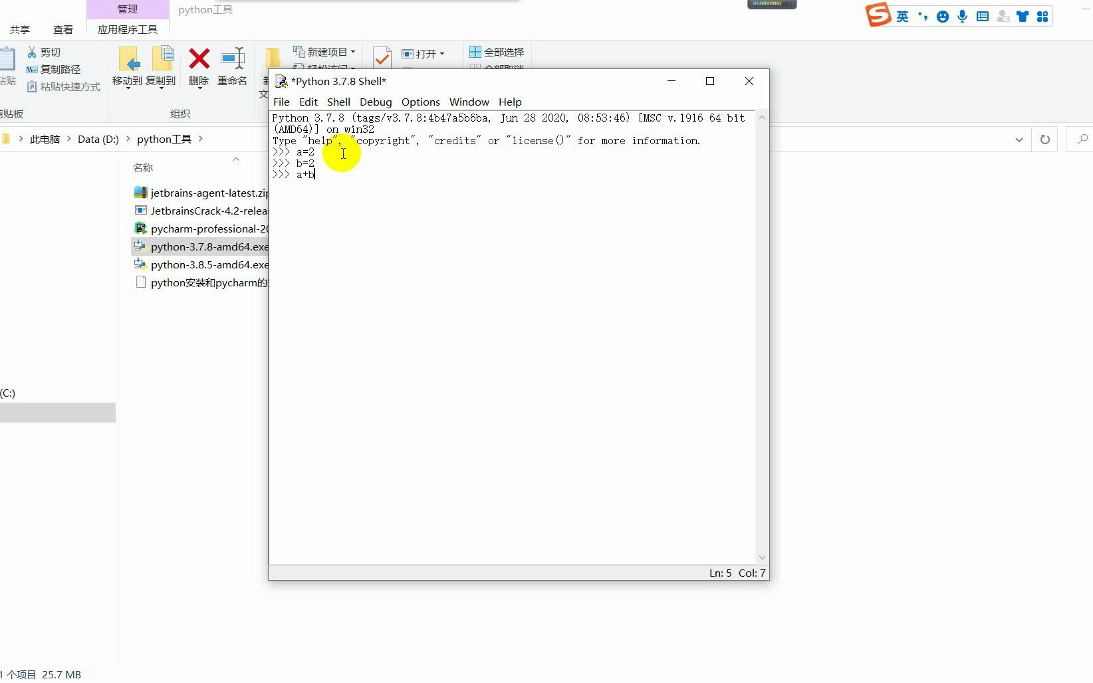Open the Sogou emoji picker icon
The width and height of the screenshot is (1093, 683).
(941, 16)
